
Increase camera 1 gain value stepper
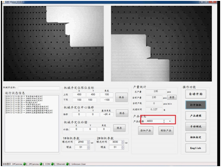(88, 146)
